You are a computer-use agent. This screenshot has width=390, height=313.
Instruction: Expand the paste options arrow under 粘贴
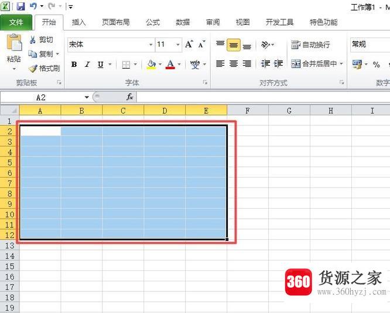(14, 69)
